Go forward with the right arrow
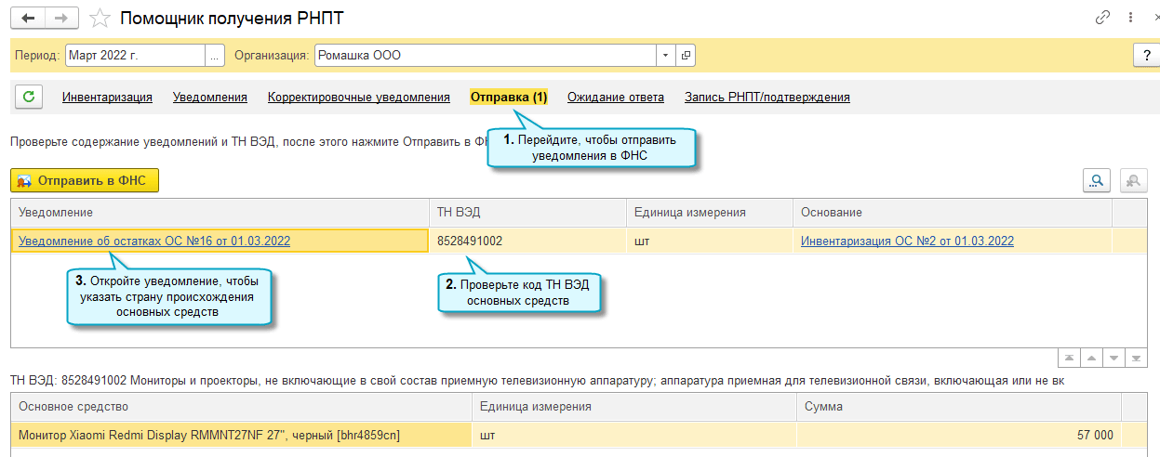Screen dimensions: 1160x457 (62, 18)
